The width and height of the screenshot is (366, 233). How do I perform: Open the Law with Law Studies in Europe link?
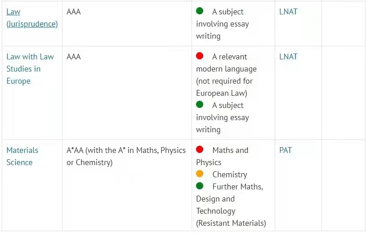tap(30, 69)
